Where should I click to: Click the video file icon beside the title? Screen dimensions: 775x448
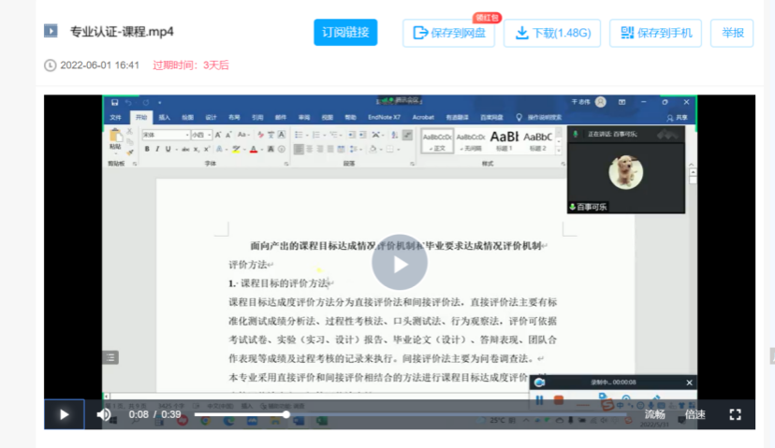coord(51,32)
